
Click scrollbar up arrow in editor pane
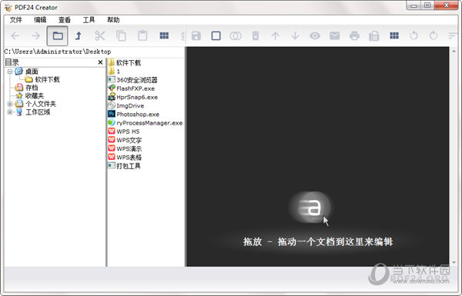pos(454,52)
